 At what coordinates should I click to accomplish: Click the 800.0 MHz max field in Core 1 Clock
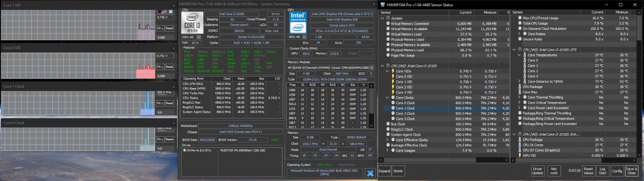point(165,92)
